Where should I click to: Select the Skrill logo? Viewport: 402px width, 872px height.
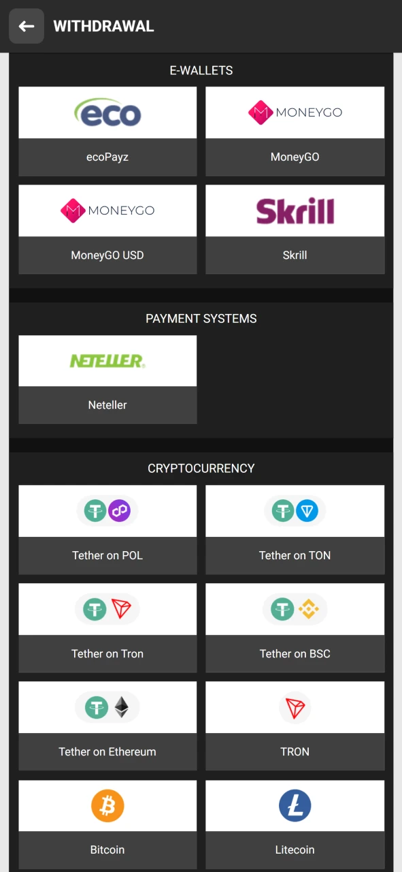click(x=295, y=211)
